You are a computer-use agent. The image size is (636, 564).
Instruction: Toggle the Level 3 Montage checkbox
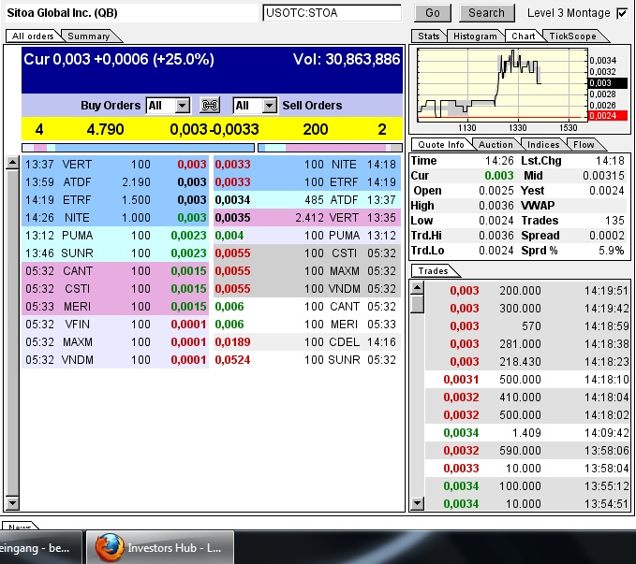tap(622, 13)
